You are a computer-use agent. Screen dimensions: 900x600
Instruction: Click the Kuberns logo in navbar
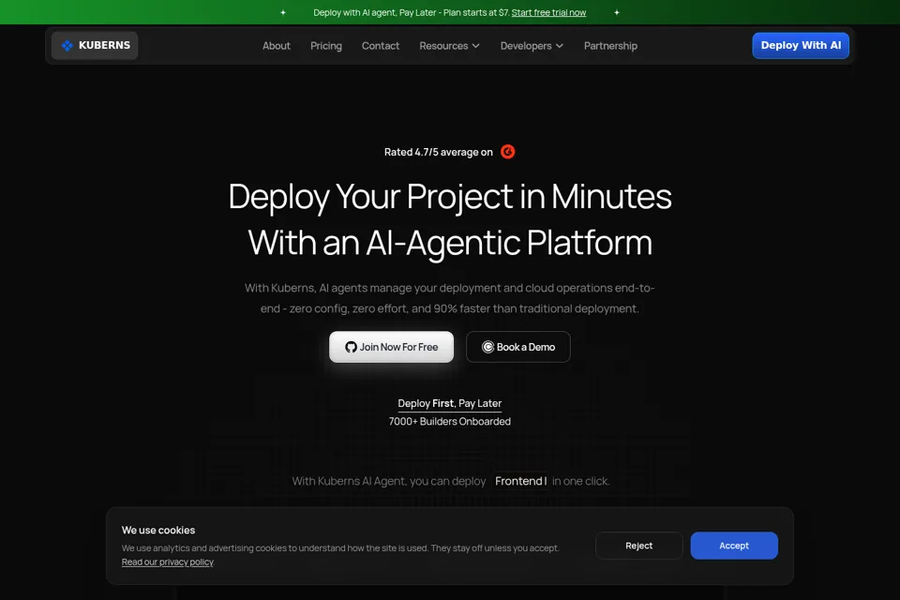point(95,45)
